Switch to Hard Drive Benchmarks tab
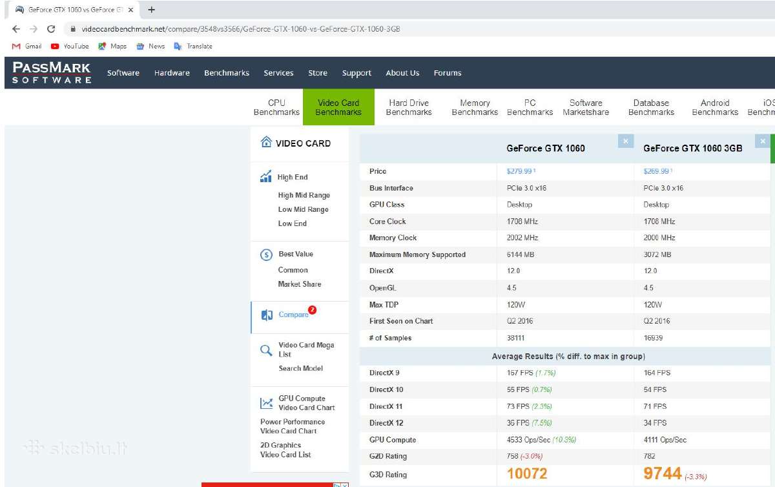This screenshot has width=775, height=487. click(409, 107)
